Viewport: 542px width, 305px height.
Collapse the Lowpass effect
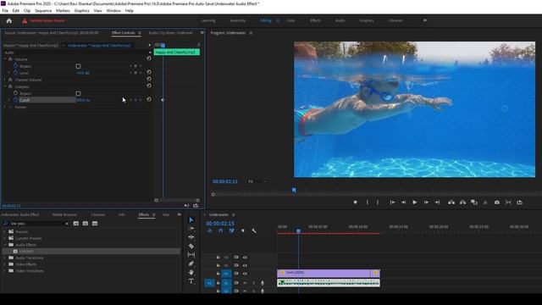click(x=5, y=86)
